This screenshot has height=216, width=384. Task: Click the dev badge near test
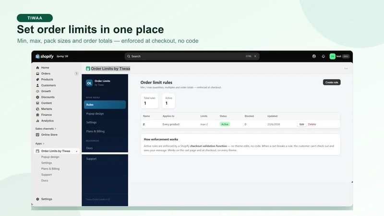coord(346,56)
